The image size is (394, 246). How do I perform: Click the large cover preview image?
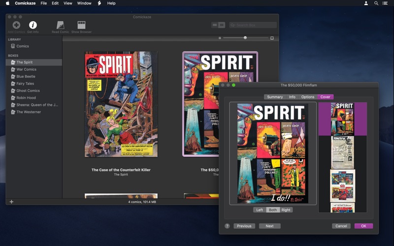pyautogui.click(x=273, y=154)
